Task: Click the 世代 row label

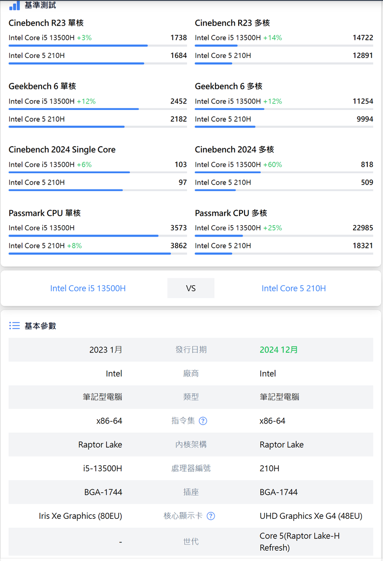Action: (191, 542)
